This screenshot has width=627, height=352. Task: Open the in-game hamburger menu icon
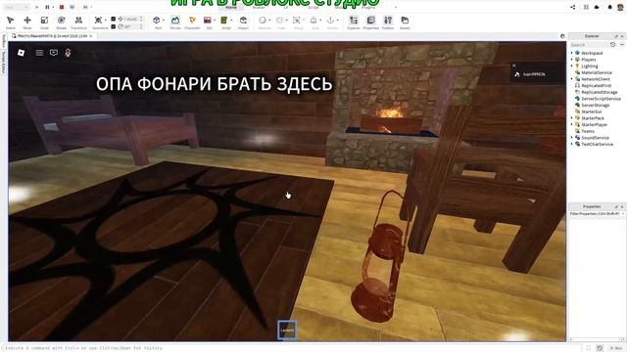pyautogui.click(x=39, y=53)
